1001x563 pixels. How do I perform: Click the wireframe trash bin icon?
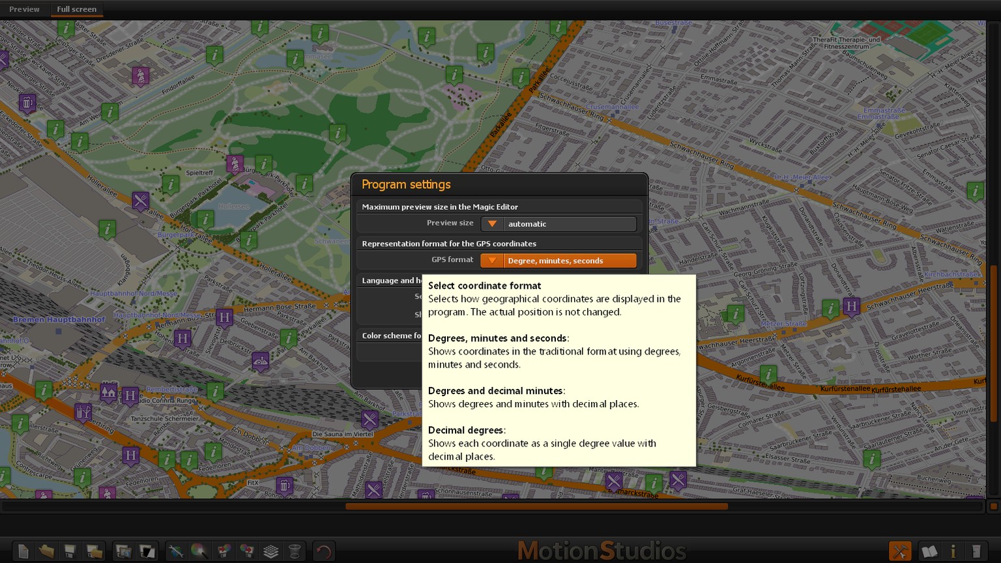coord(295,551)
